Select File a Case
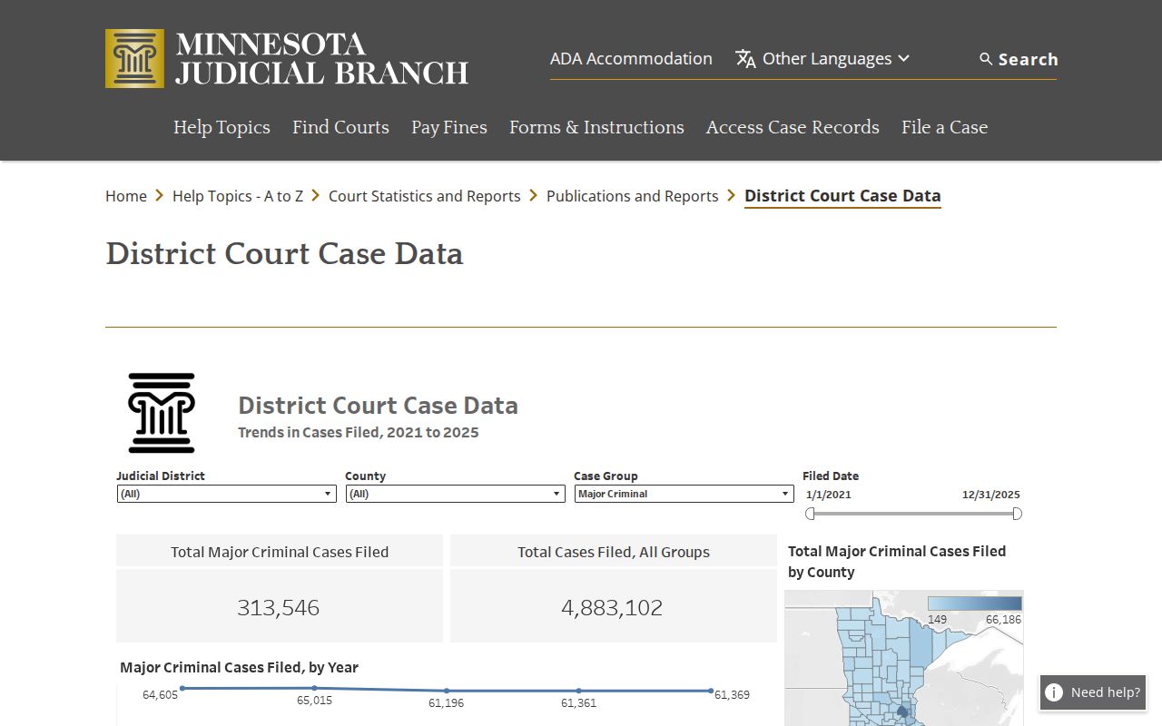The width and height of the screenshot is (1162, 726). click(944, 127)
